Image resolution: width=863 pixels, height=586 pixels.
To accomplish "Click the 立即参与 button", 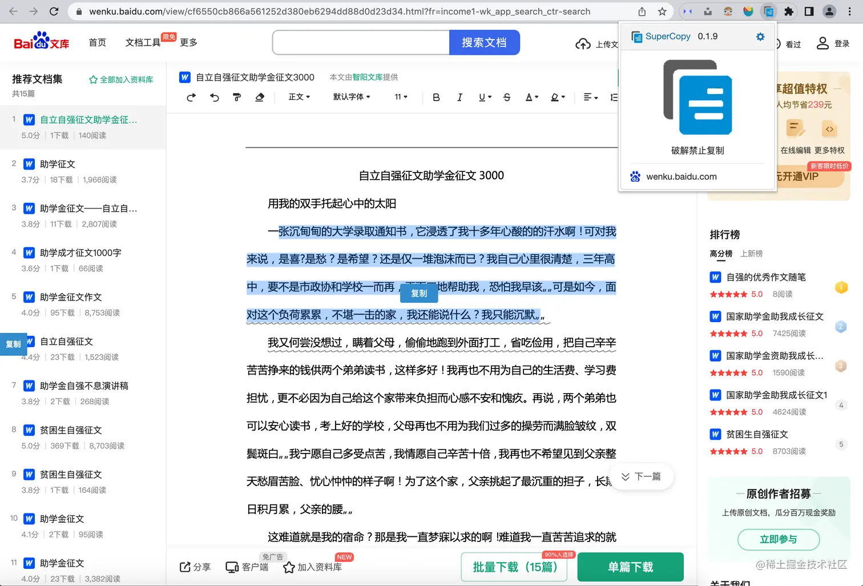I will click(779, 539).
